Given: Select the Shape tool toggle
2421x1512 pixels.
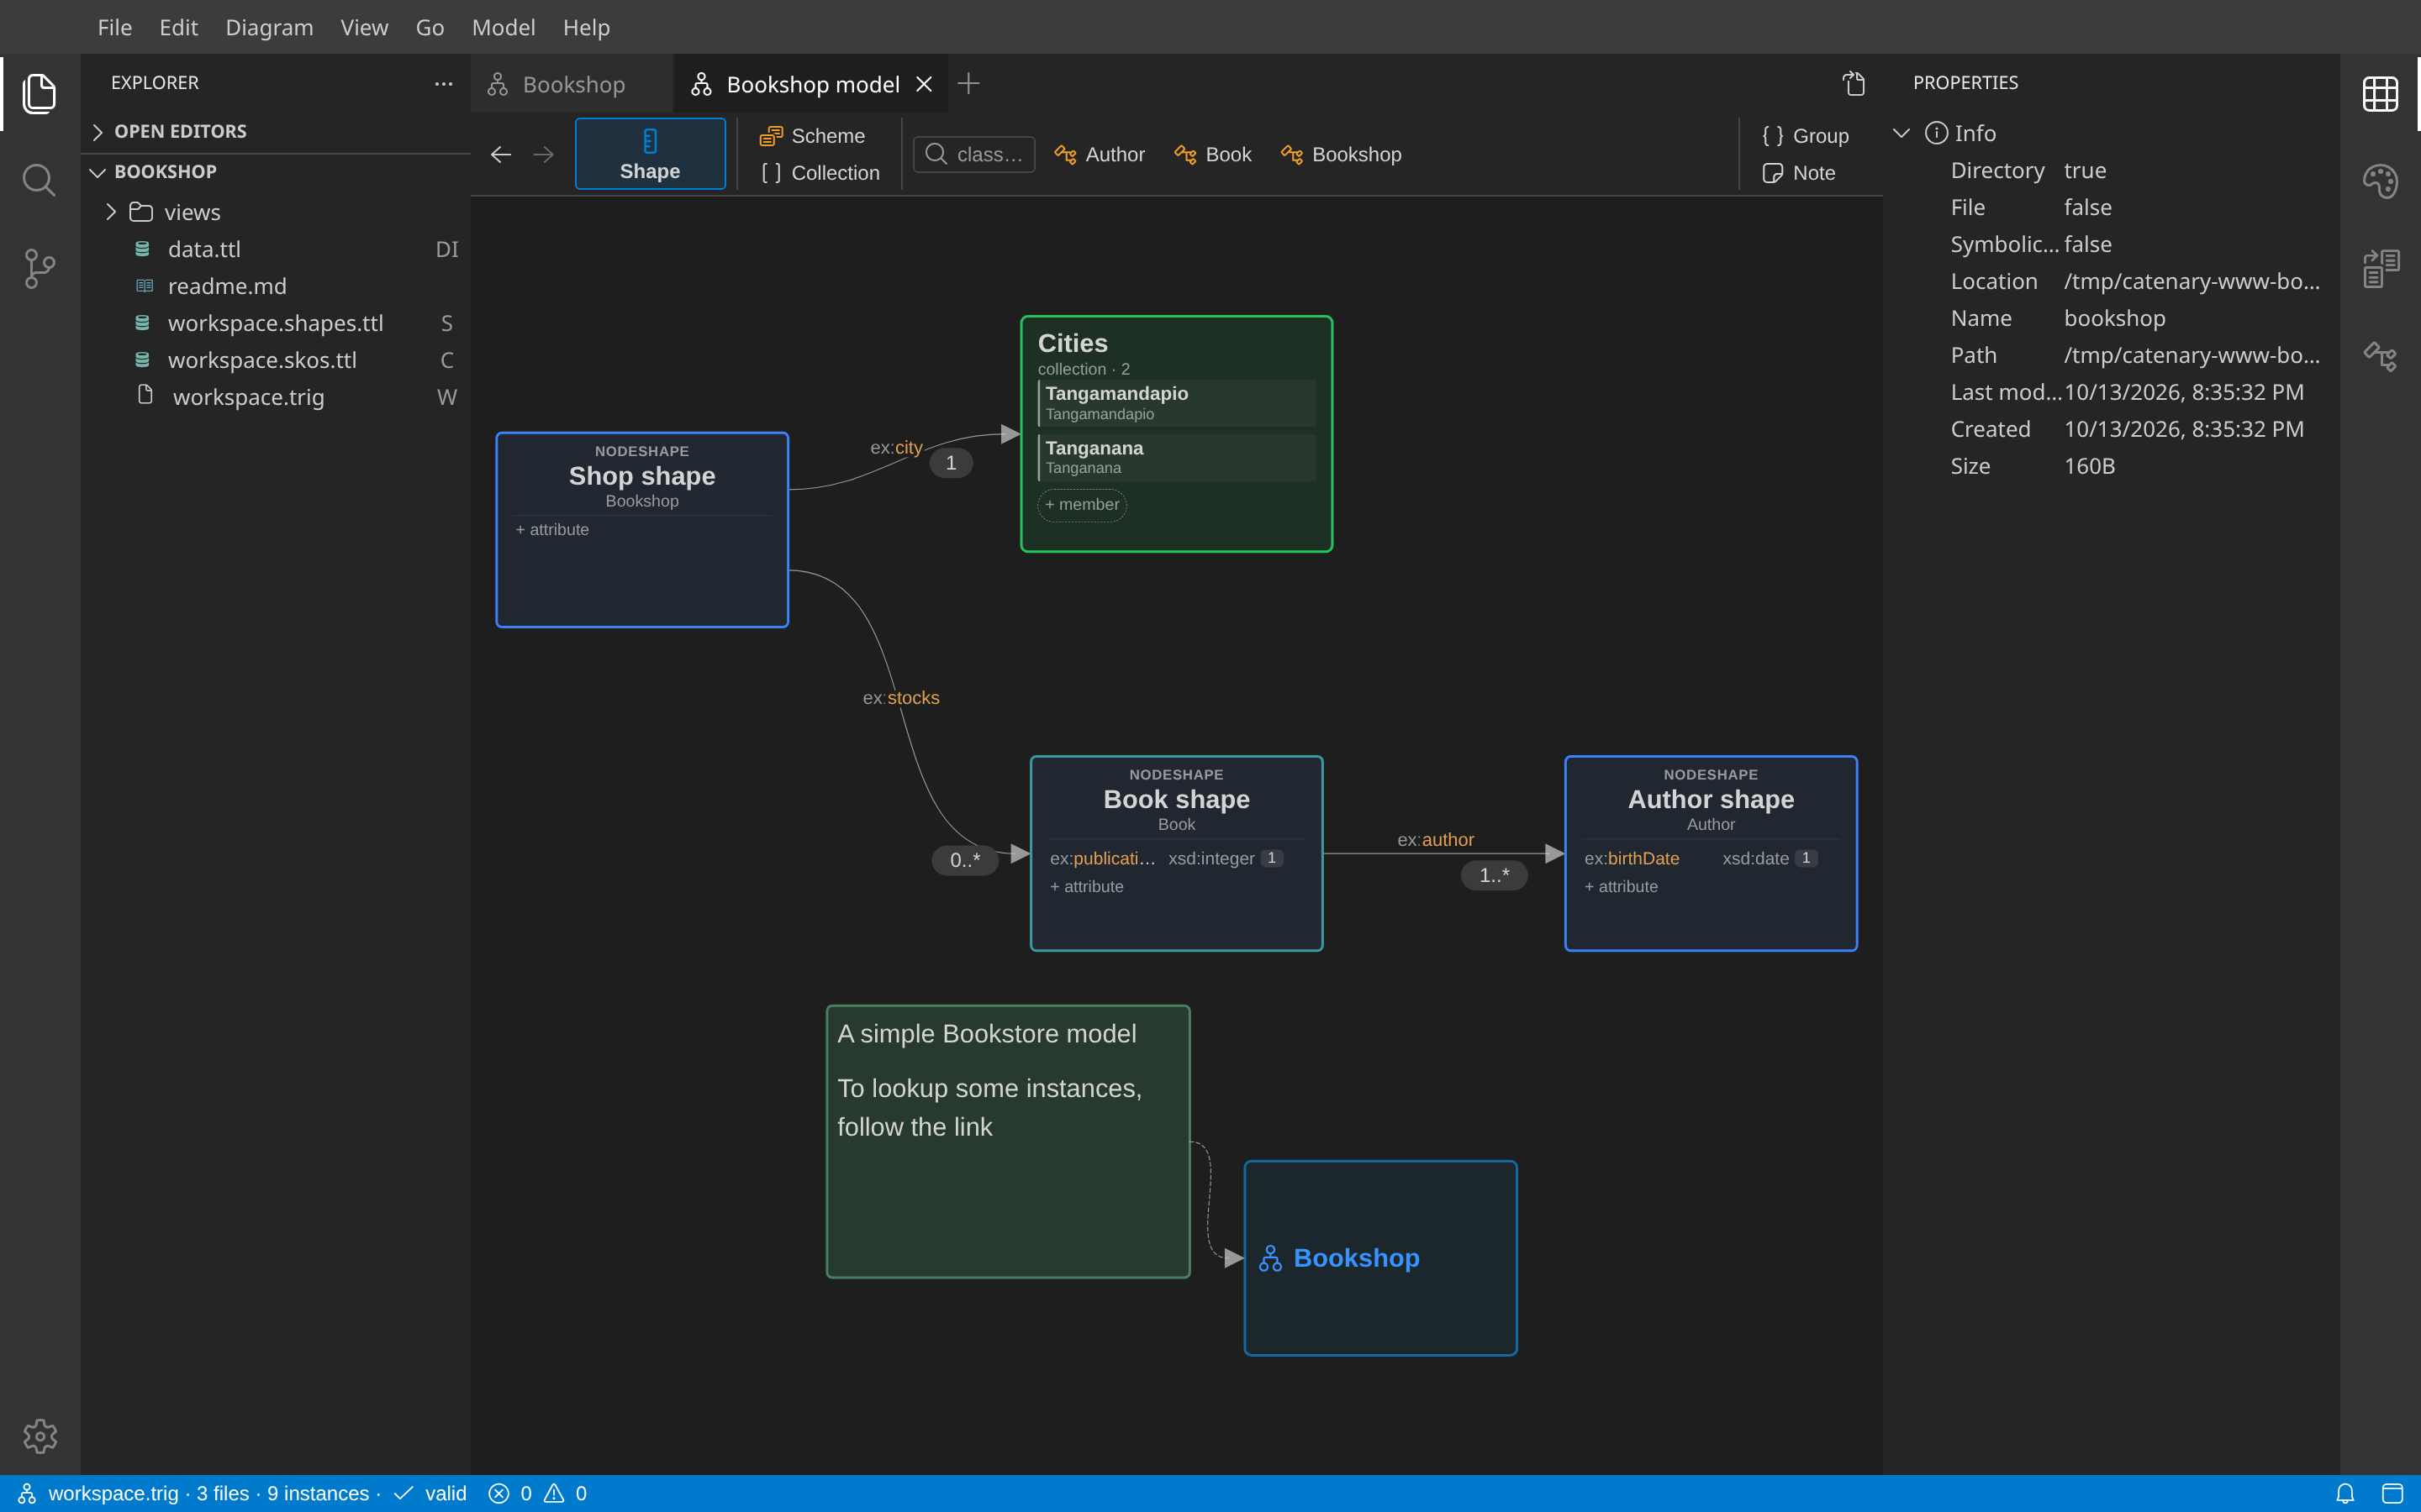Looking at the screenshot, I should tap(651, 154).
